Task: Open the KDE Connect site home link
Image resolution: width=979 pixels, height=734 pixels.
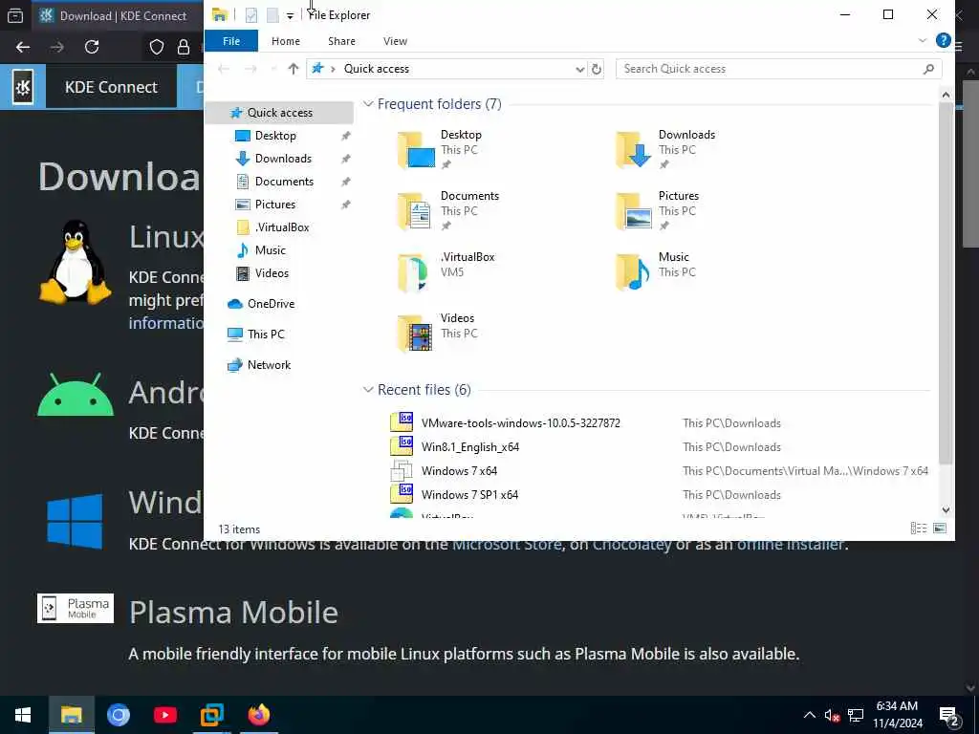Action: [111, 87]
